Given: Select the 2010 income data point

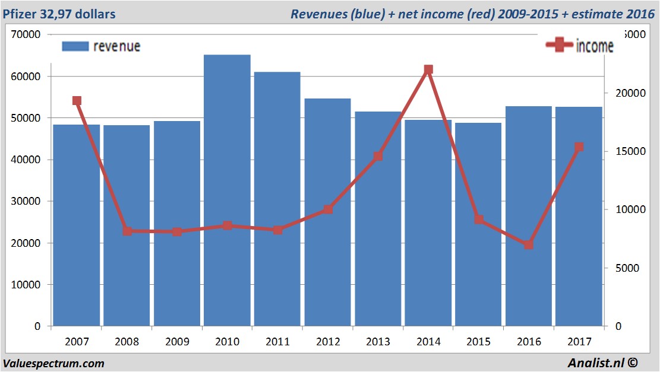Looking at the screenshot, I should (x=228, y=225).
